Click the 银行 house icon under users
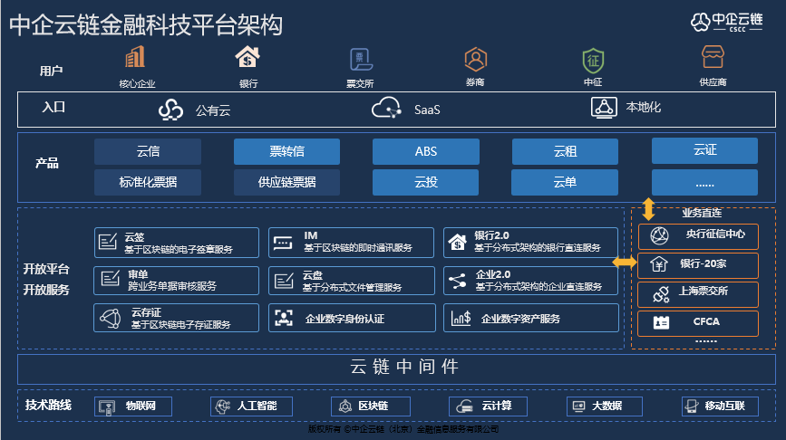The image size is (786, 440). (x=247, y=56)
